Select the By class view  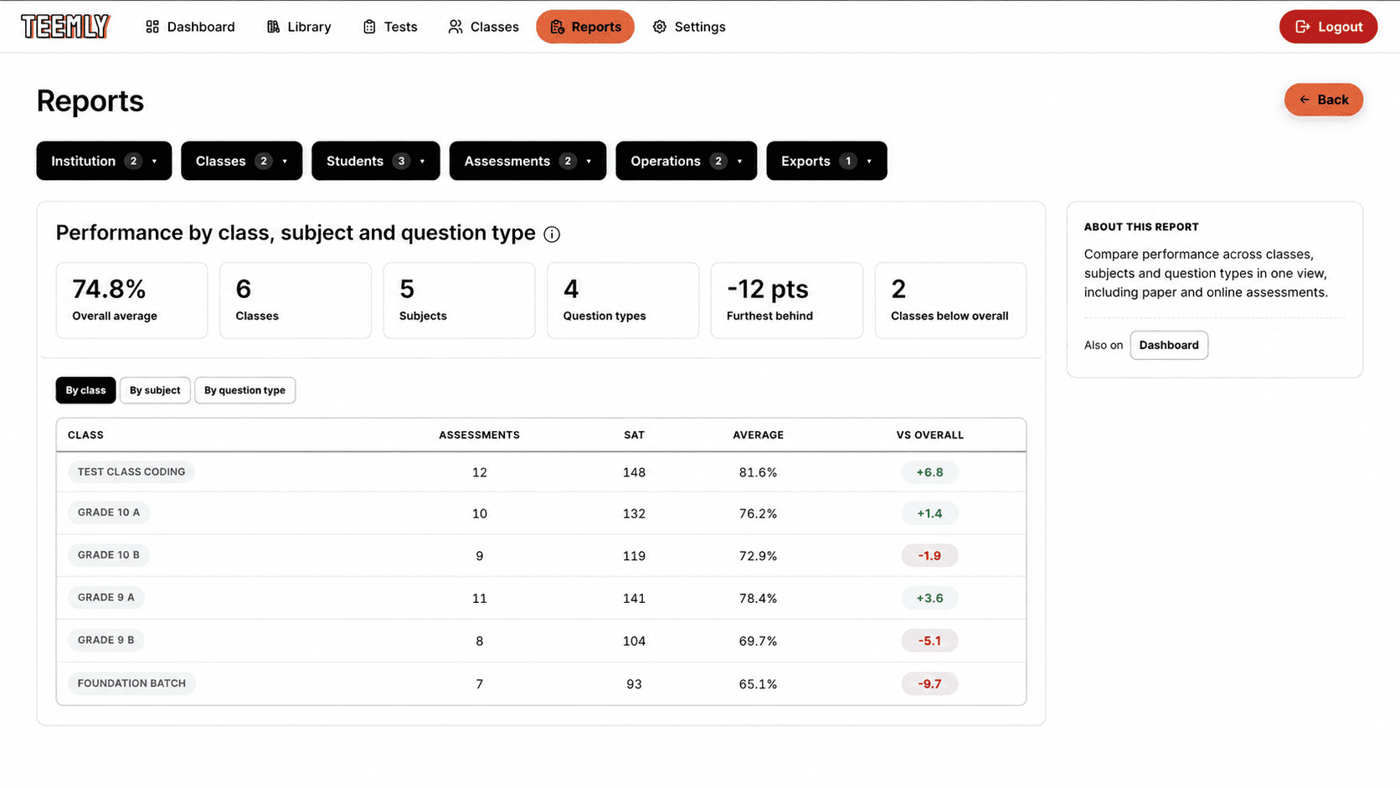pos(86,390)
